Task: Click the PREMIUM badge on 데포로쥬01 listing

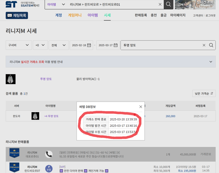Action: (x=15, y=153)
